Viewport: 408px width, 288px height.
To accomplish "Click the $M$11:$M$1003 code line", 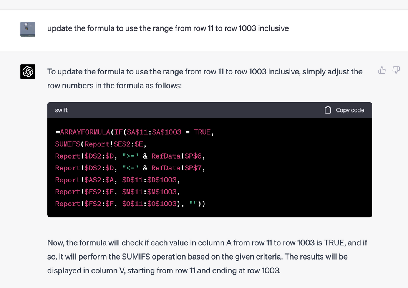I will click(x=118, y=192).
